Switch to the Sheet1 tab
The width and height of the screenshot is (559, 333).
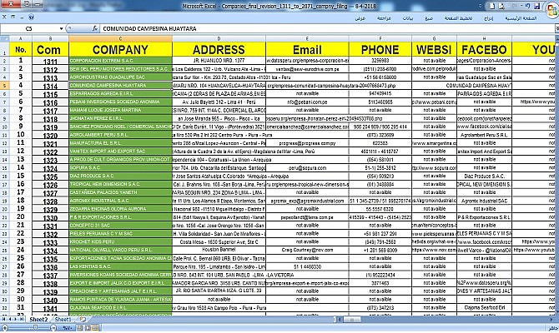(63, 320)
